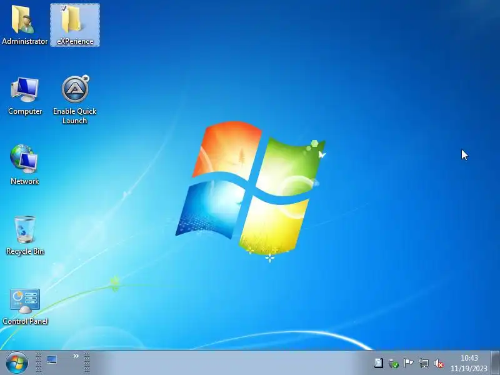Open Safely Remove Hardware tray icon
Screen dimensions: 500x375
pos(393,363)
